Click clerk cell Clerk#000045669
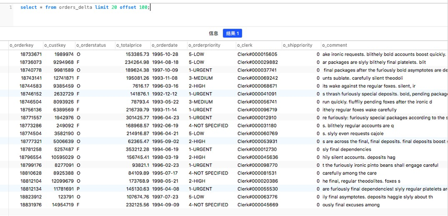 point(257,205)
